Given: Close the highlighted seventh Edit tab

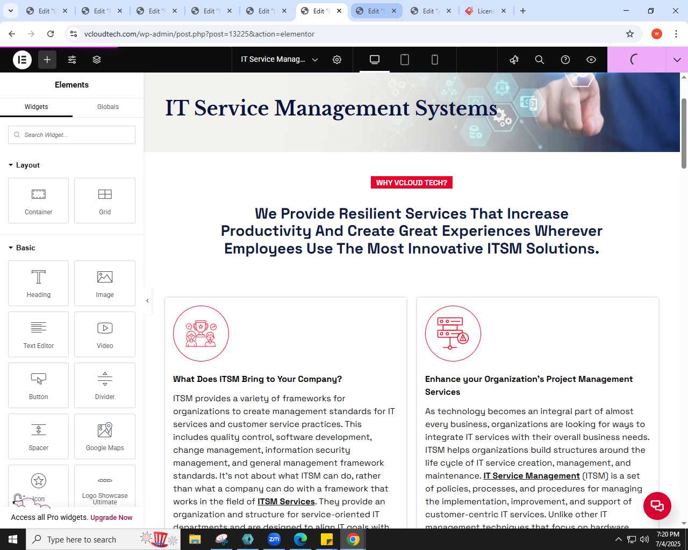Looking at the screenshot, I should [394, 11].
